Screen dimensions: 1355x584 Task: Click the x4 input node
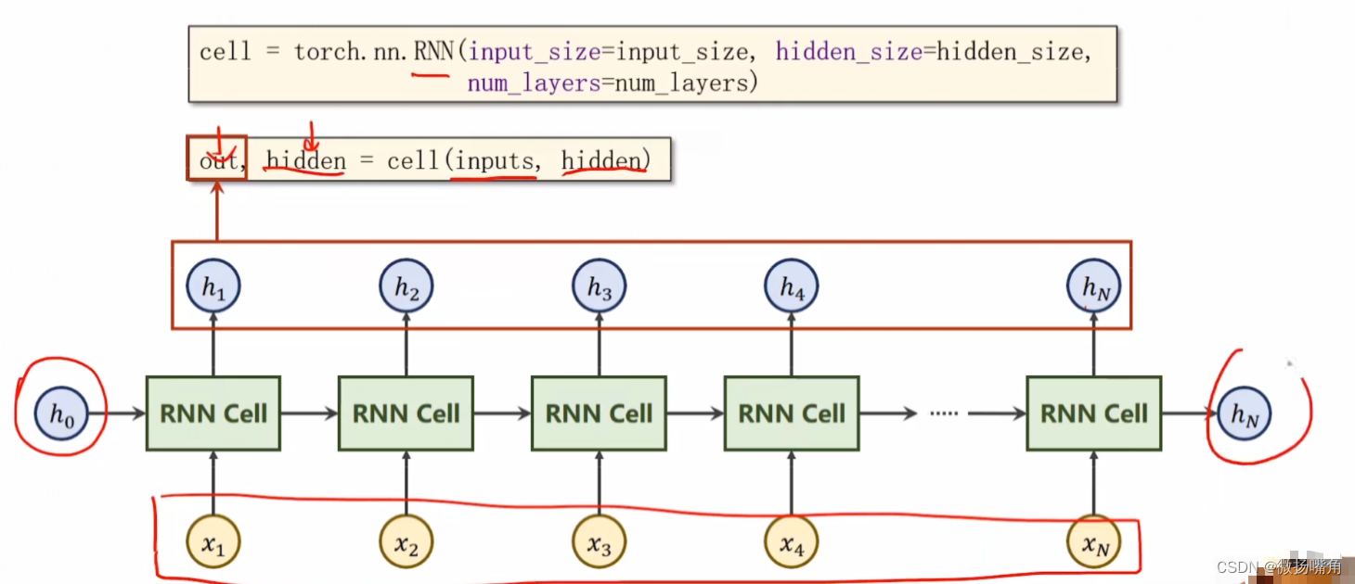point(792,542)
